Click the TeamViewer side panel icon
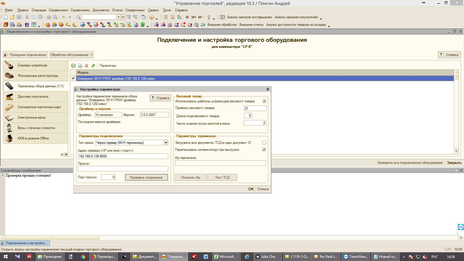Screen dimensions: 464x261 pyautogui.click(x=461, y=227)
